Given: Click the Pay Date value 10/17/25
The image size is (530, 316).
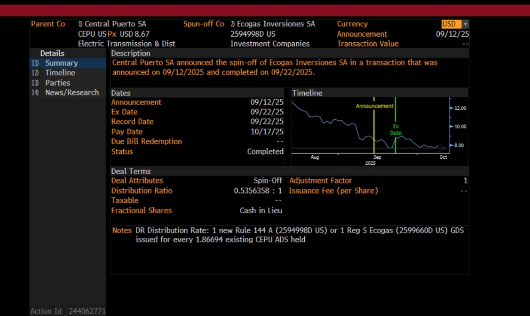Looking at the screenshot, I should pyautogui.click(x=267, y=132).
